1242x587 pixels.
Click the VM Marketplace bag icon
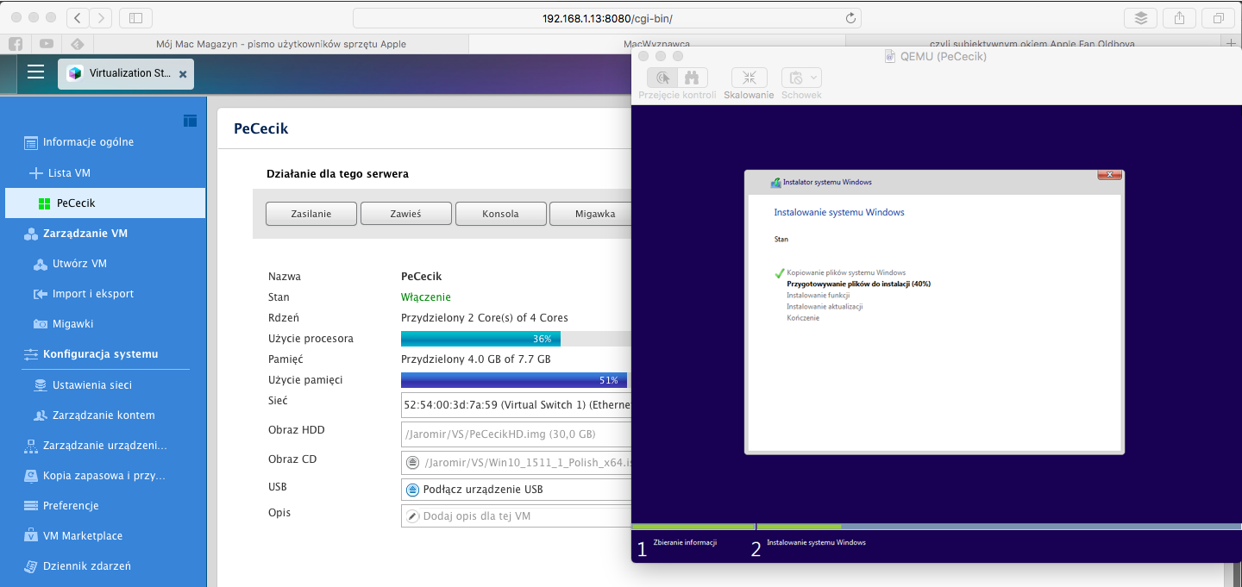31,536
